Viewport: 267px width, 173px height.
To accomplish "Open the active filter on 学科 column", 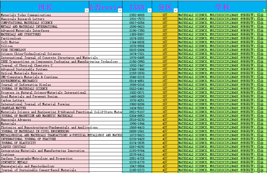I will (x=265, y=11).
